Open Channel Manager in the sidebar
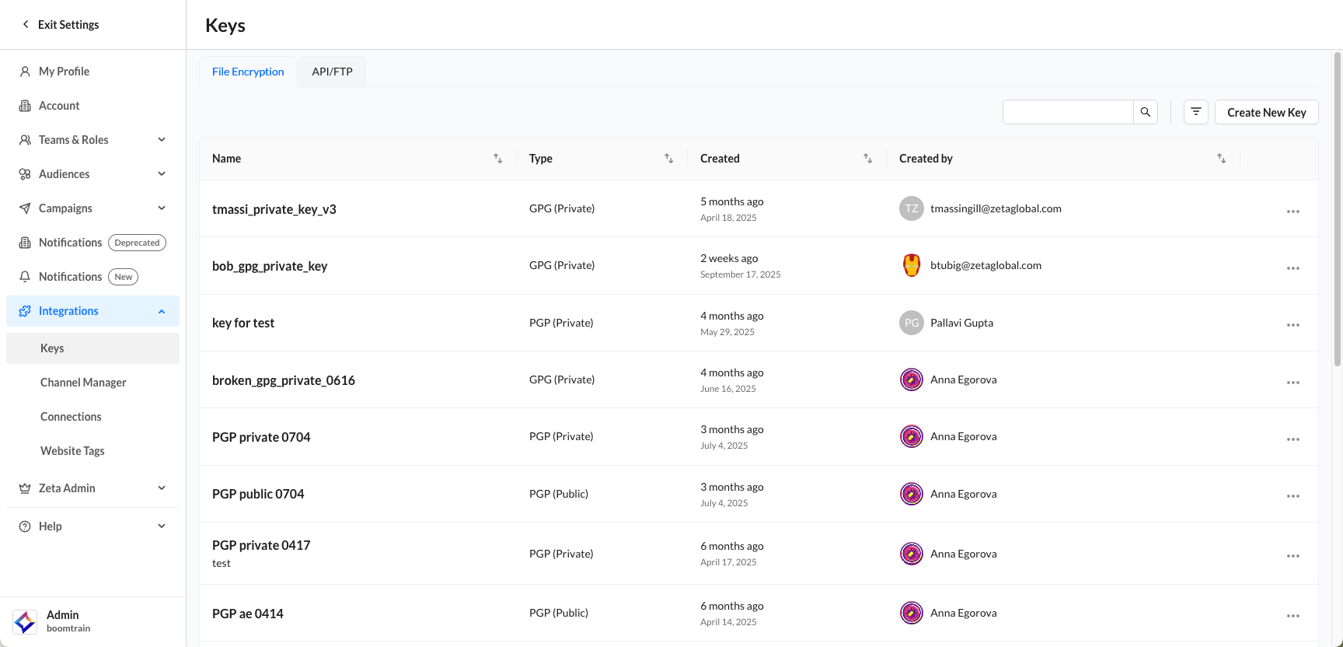Viewport: 1343px width, 647px height. click(83, 383)
